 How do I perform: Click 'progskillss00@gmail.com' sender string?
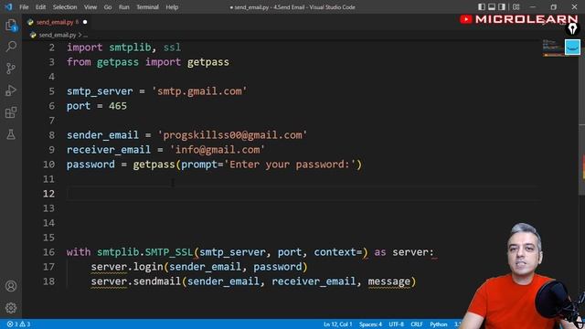point(232,135)
